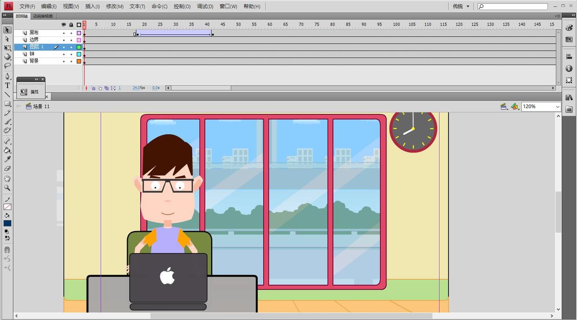Collapse the tools panel double arrow
This screenshot has height=320, width=577.
pos(4,15)
